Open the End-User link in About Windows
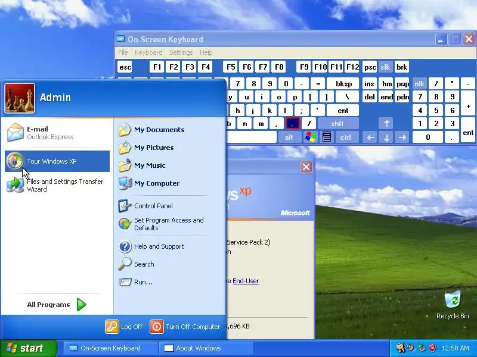This screenshot has height=357, width=477. coord(246,281)
